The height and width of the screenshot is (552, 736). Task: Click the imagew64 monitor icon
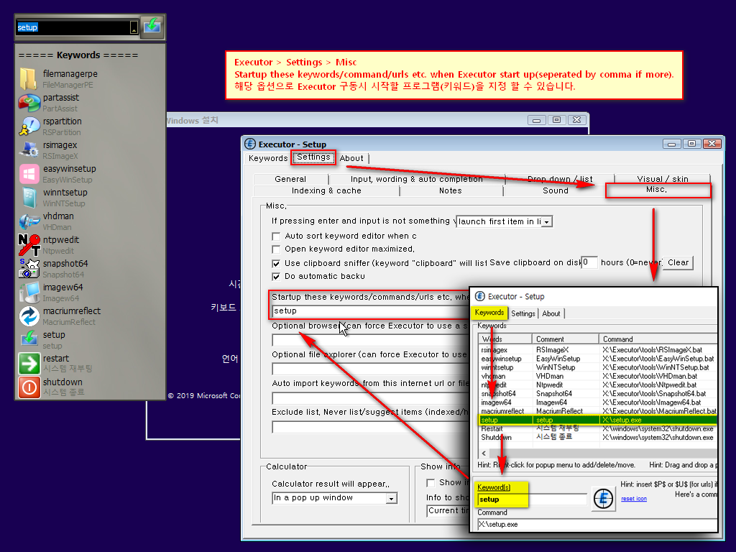pyautogui.click(x=29, y=292)
